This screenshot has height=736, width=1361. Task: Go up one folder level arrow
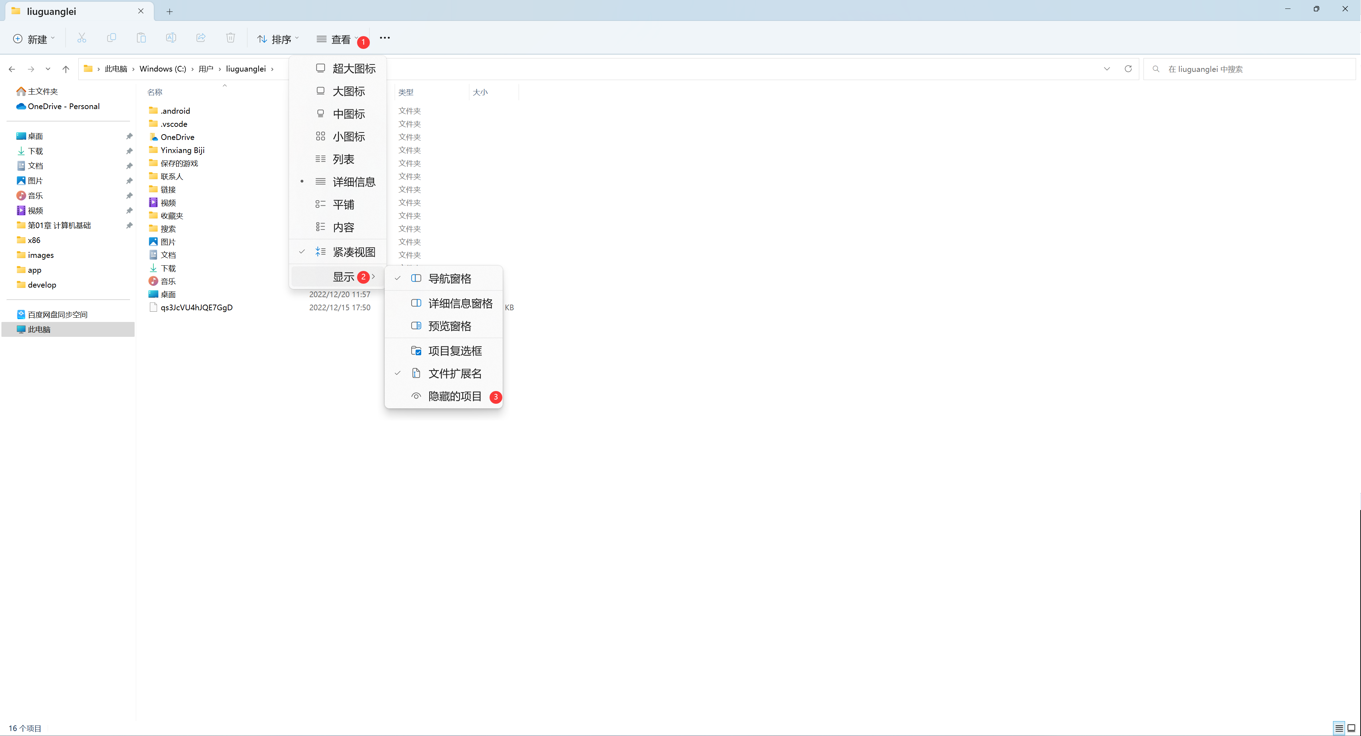point(66,69)
